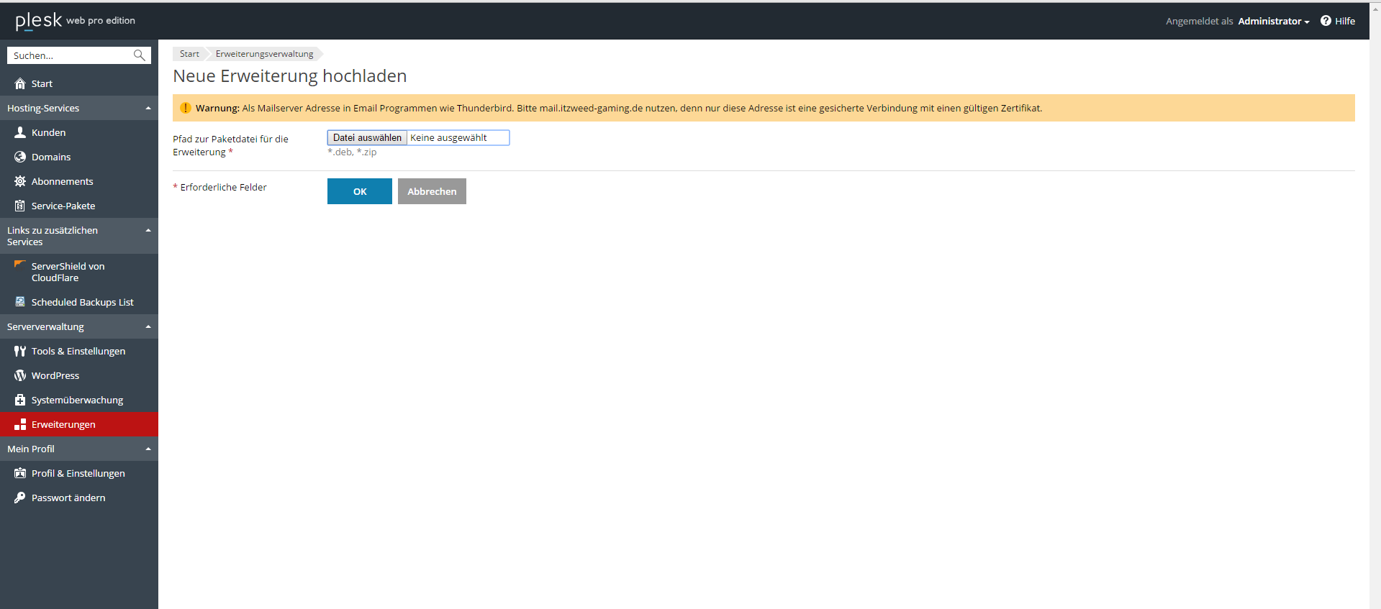Click the person icon next to Kunden
The image size is (1381, 609).
pos(20,132)
